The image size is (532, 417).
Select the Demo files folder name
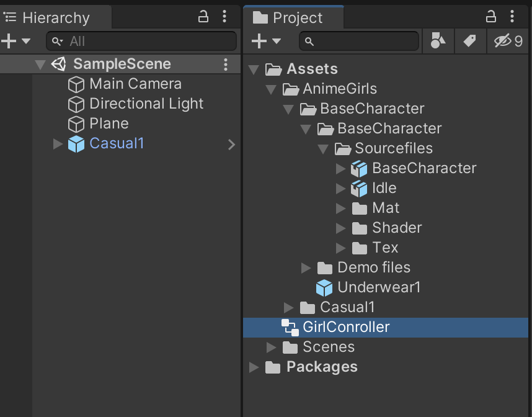coord(374,267)
